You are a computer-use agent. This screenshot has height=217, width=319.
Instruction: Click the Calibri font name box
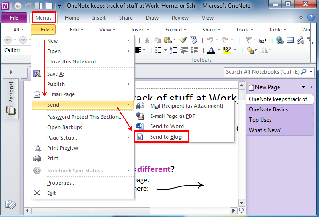coord(17,50)
